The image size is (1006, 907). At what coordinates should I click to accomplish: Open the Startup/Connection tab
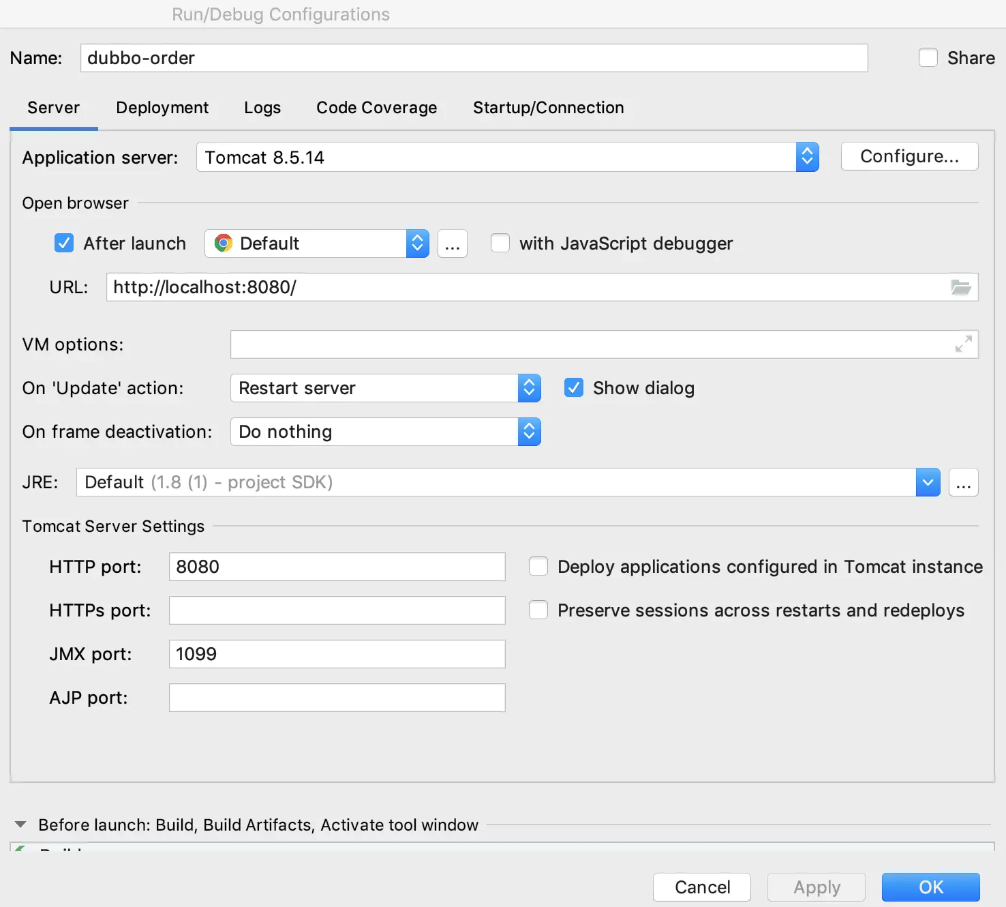(x=548, y=108)
